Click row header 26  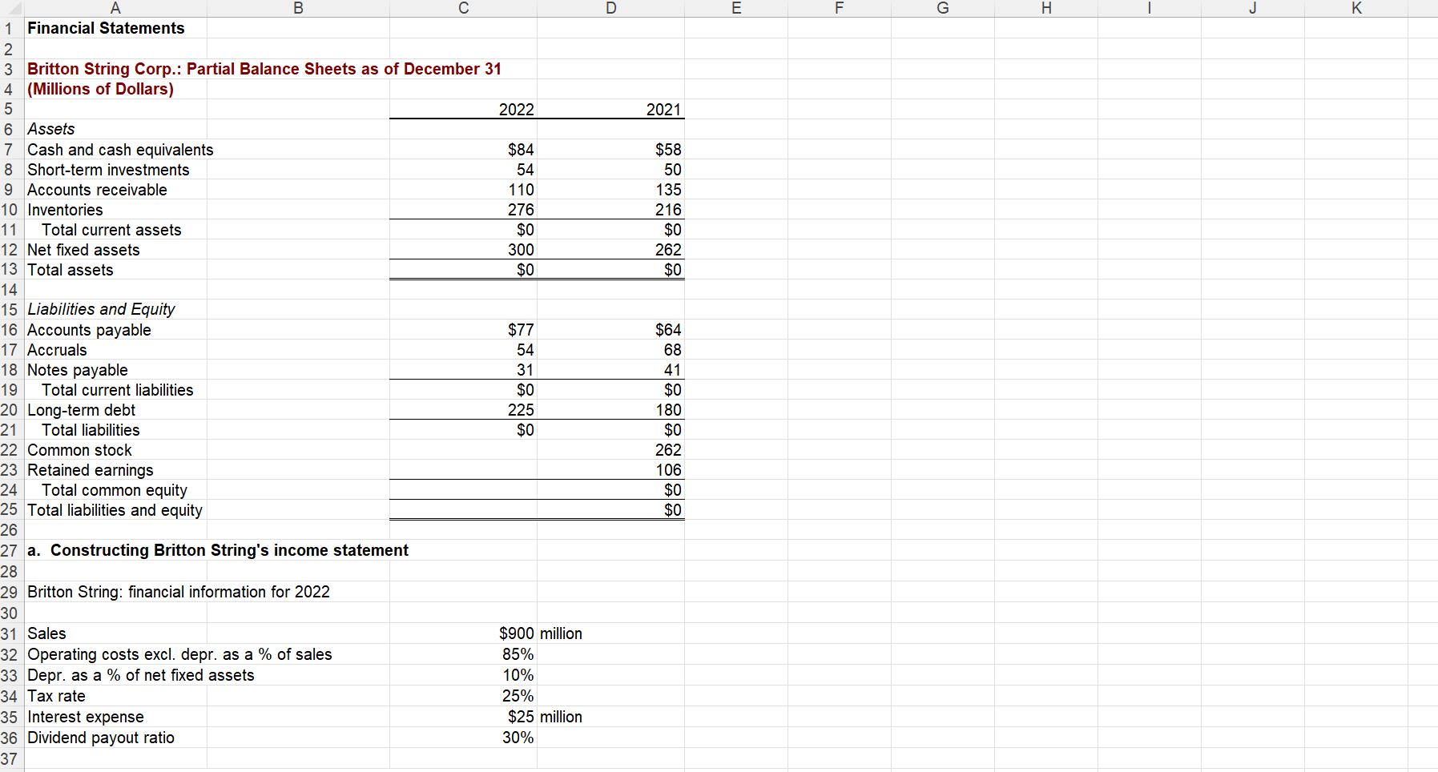(10, 529)
